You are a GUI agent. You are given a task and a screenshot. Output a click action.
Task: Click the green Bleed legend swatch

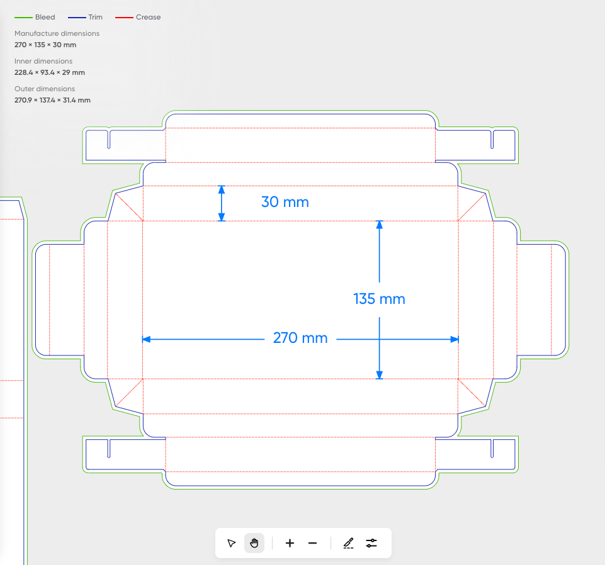click(22, 17)
